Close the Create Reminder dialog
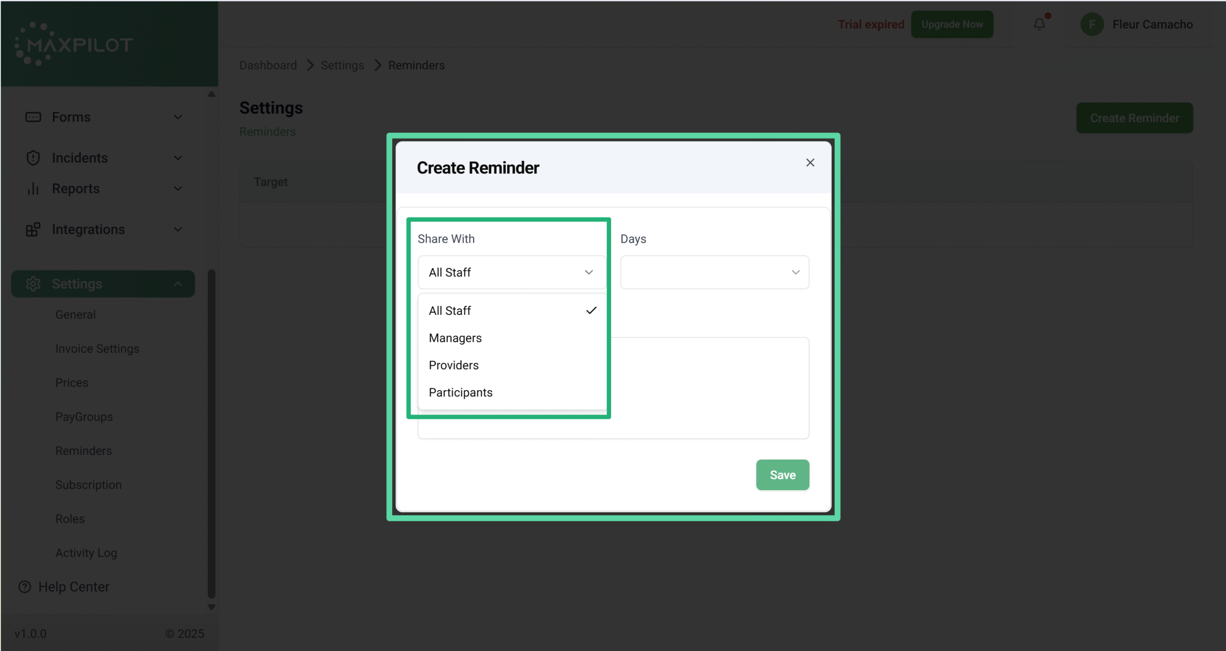Viewport: 1226px width, 651px height. coord(810,163)
